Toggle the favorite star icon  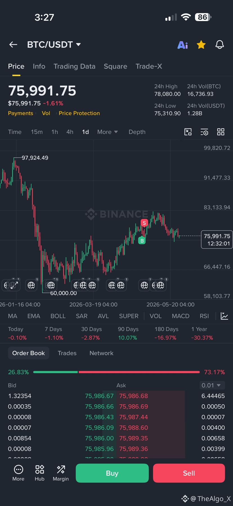[x=201, y=44]
